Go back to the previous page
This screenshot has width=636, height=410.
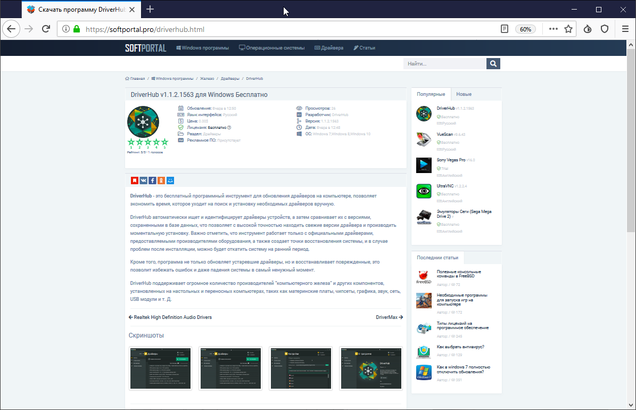[11, 29]
